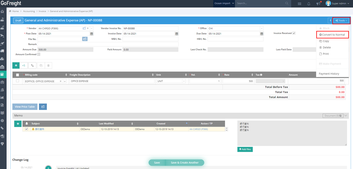353x169 pixels.
Task: Check the Amount Confirmed checkbox
Action: coord(39,54)
